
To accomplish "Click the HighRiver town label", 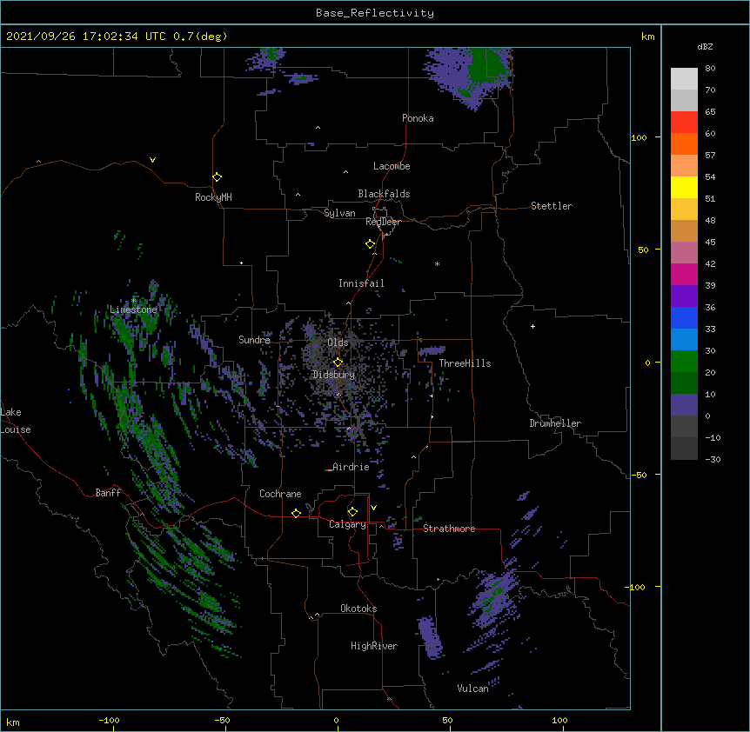I will (x=374, y=646).
